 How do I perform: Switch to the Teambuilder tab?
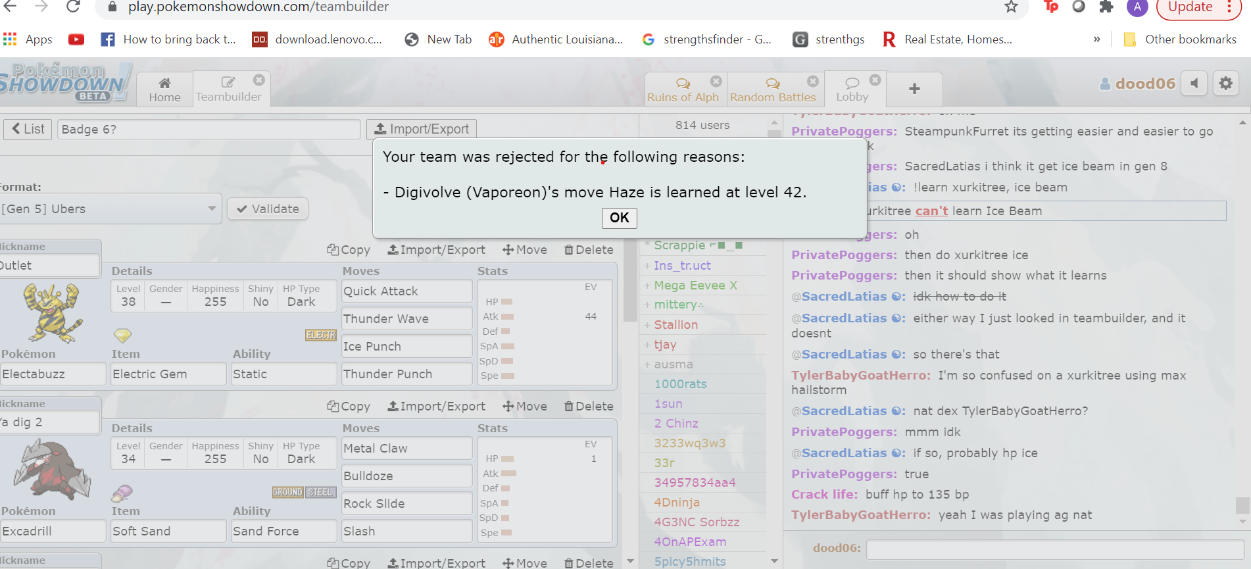(228, 89)
